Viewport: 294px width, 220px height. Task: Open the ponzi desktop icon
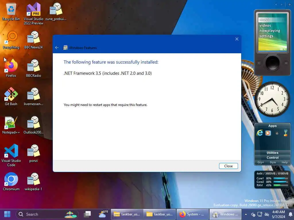coord(34,154)
